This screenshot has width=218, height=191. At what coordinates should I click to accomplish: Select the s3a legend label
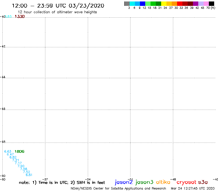pyautogui.click(x=203, y=182)
